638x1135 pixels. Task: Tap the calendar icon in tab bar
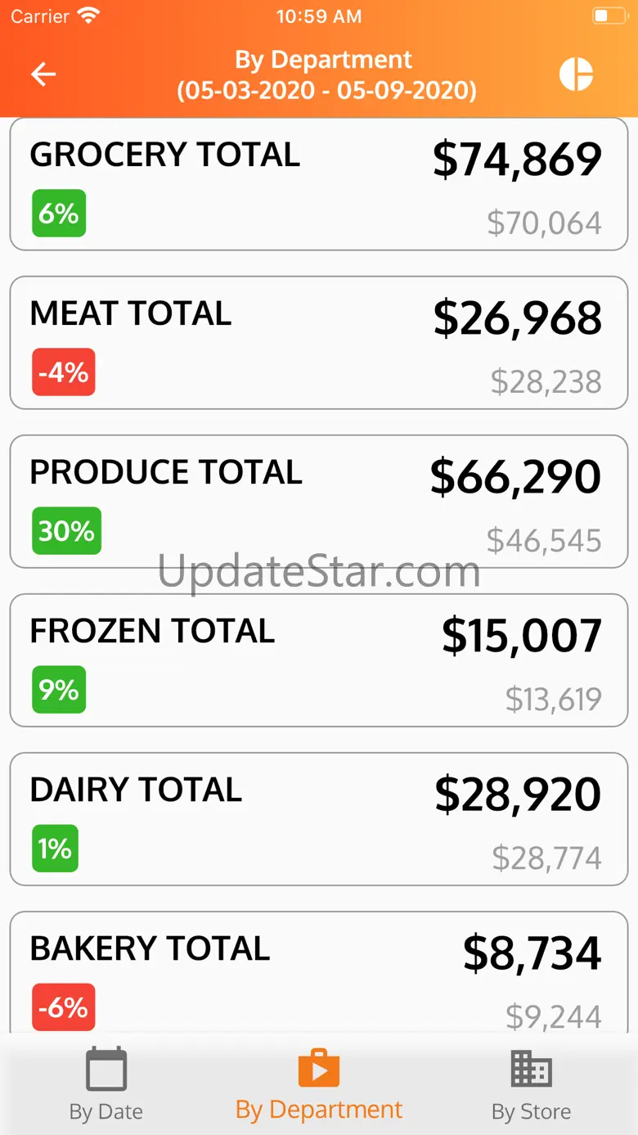106,1068
